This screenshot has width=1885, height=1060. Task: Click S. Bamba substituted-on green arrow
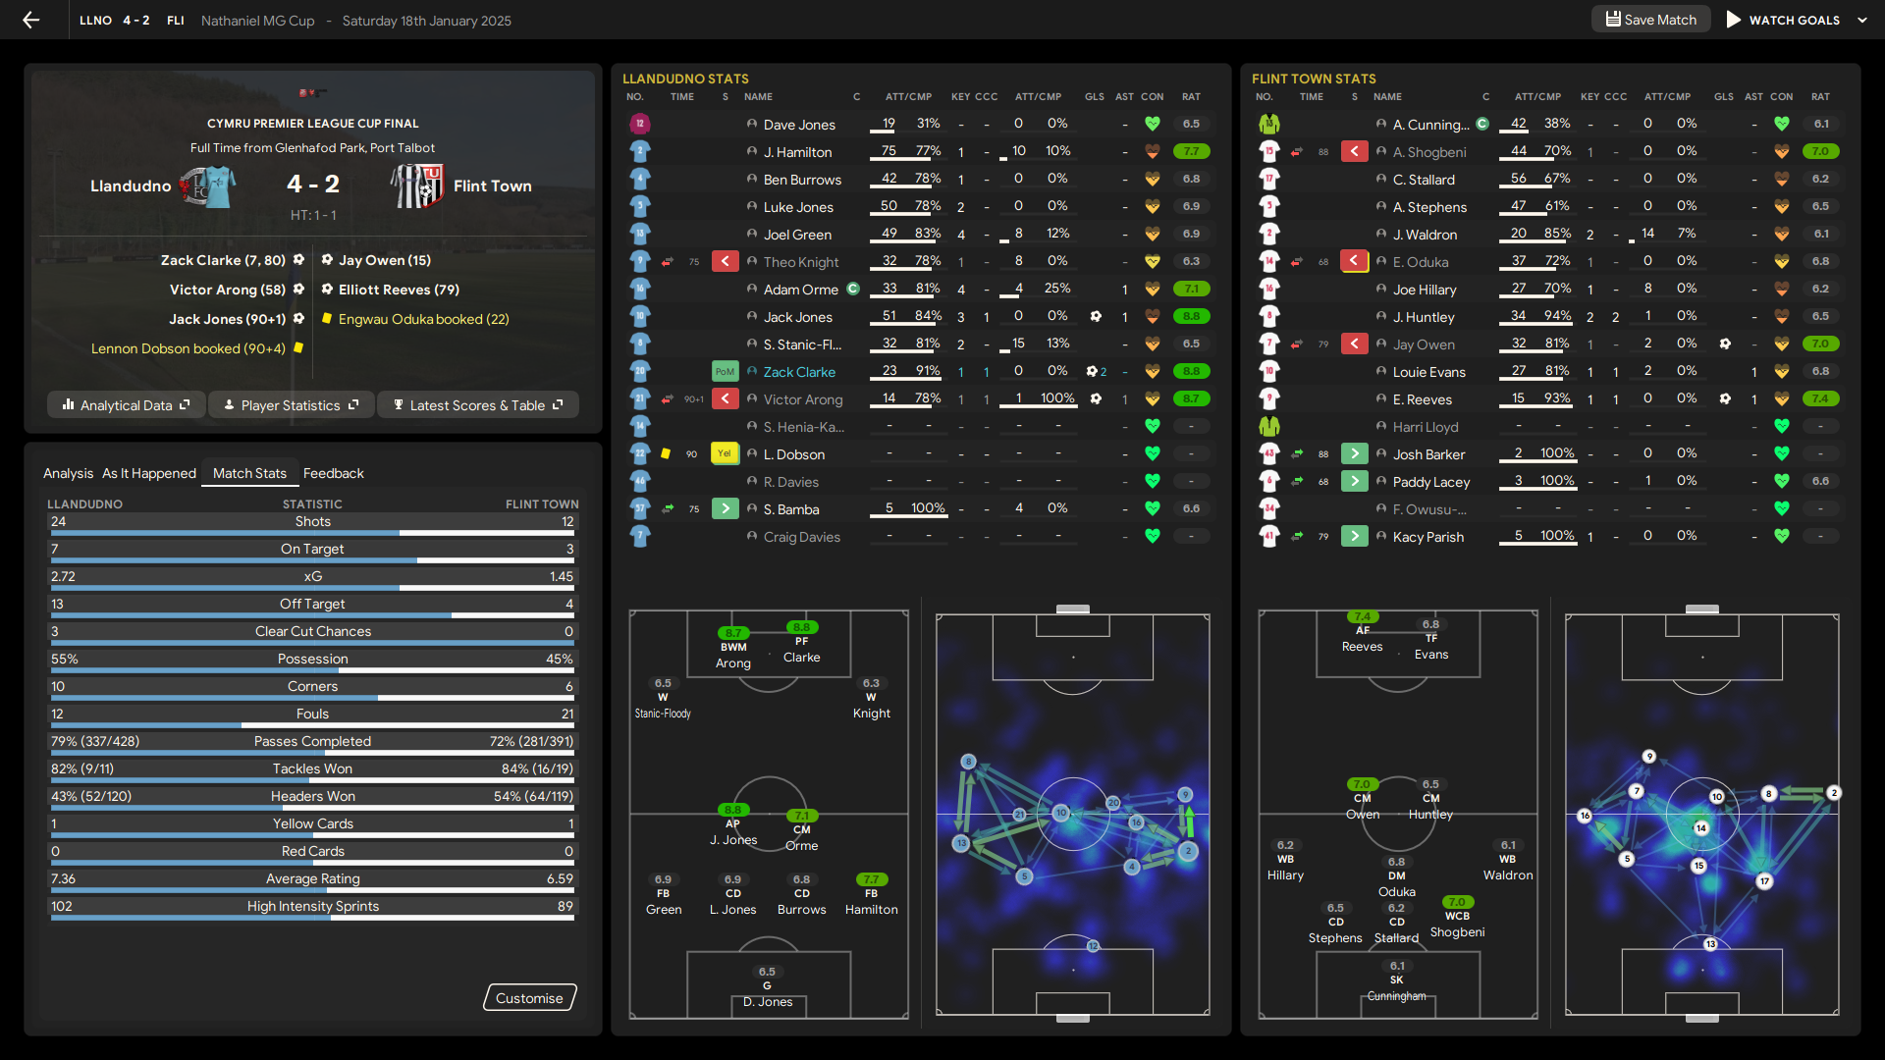(x=726, y=509)
